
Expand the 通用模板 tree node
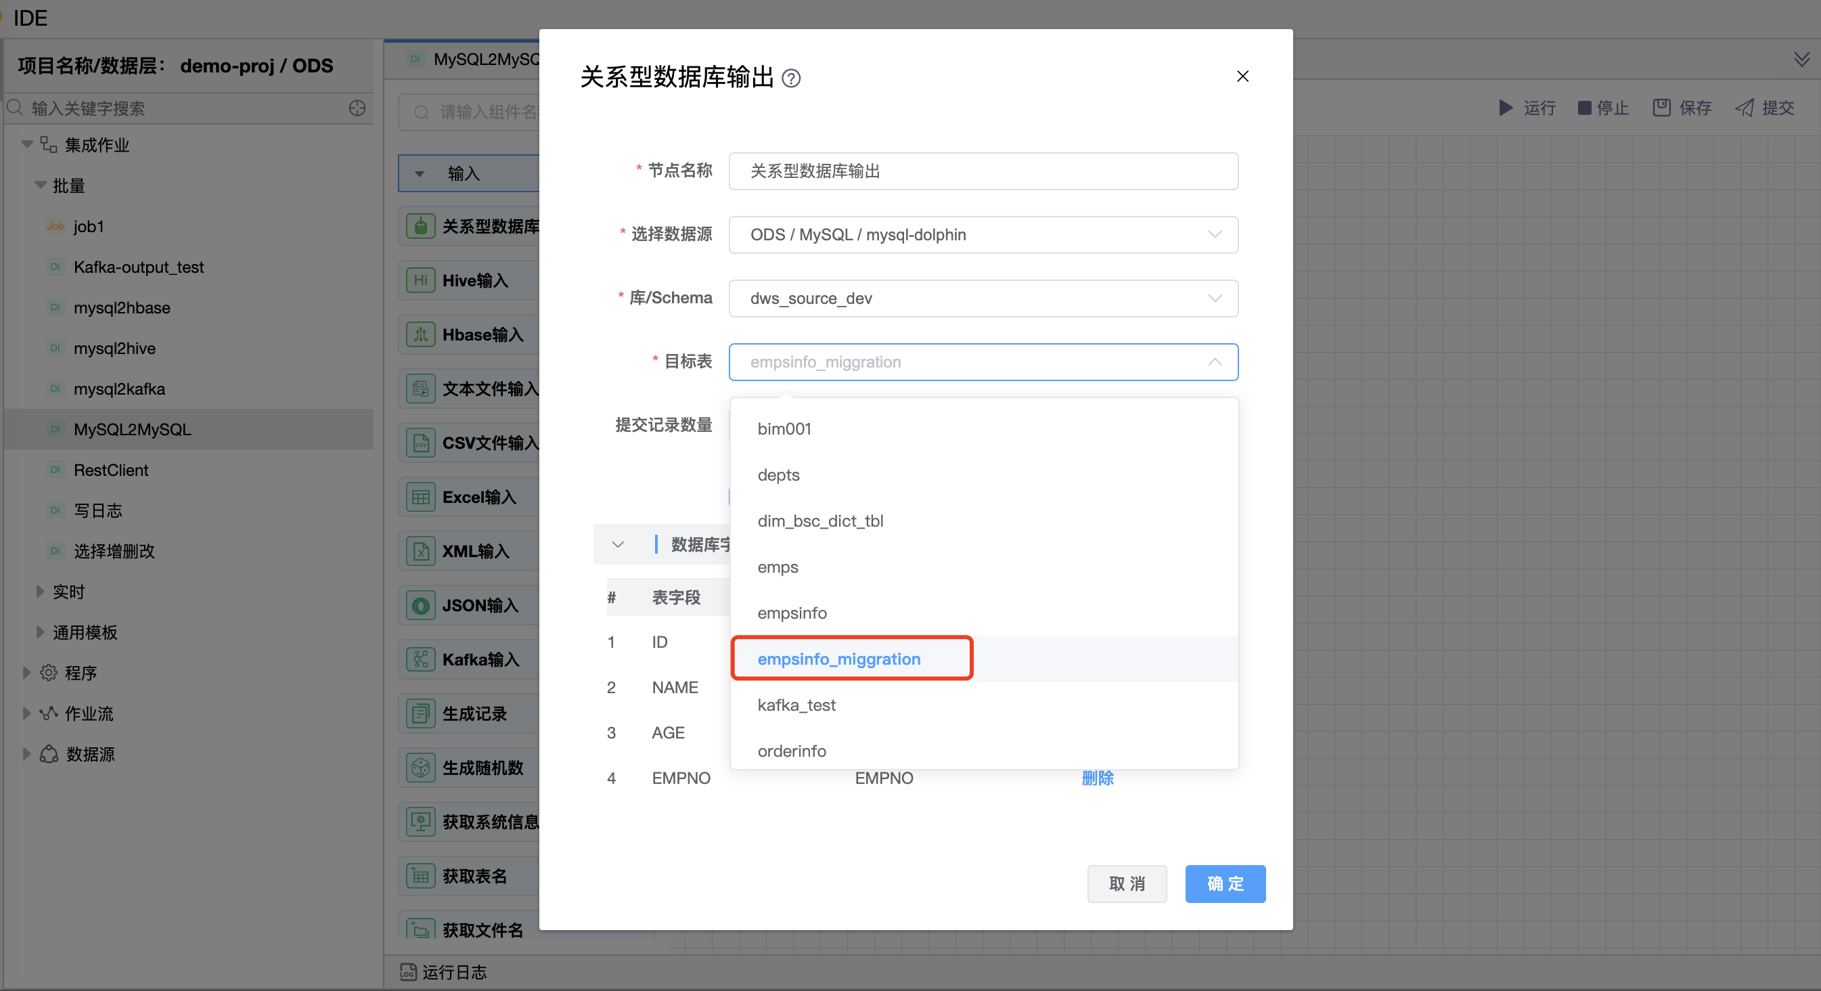tap(41, 632)
